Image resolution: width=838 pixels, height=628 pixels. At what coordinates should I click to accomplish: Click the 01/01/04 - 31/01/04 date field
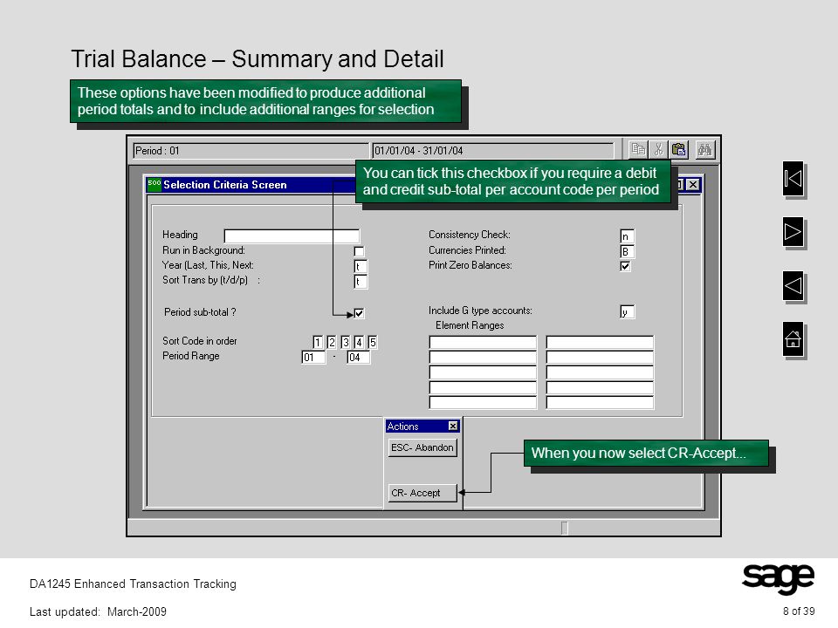(492, 151)
